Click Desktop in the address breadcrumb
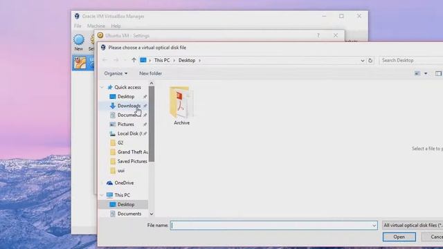The height and width of the screenshot is (249, 443). [x=187, y=60]
